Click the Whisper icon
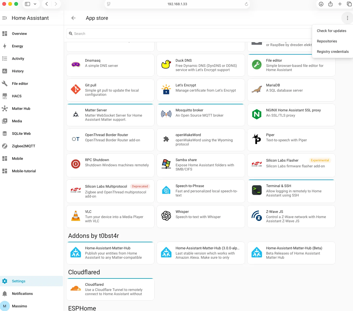The width and height of the screenshot is (353, 311). point(166,216)
